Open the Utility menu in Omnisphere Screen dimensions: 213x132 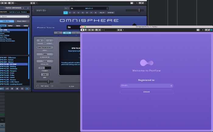click(41, 10)
